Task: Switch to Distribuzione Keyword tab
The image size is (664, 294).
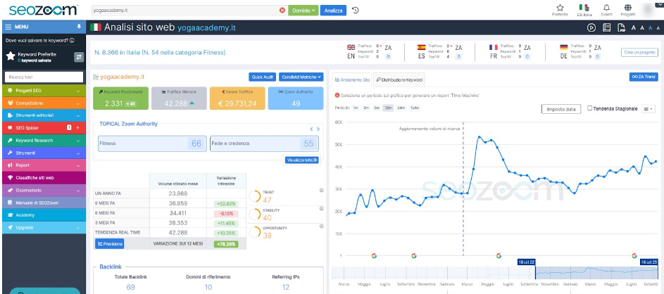Action: click(399, 79)
